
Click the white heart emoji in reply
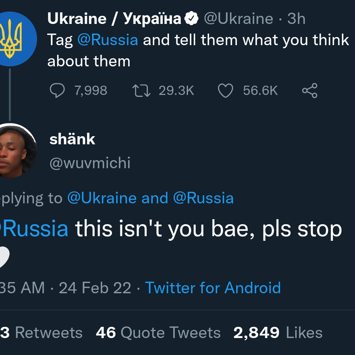[4, 257]
